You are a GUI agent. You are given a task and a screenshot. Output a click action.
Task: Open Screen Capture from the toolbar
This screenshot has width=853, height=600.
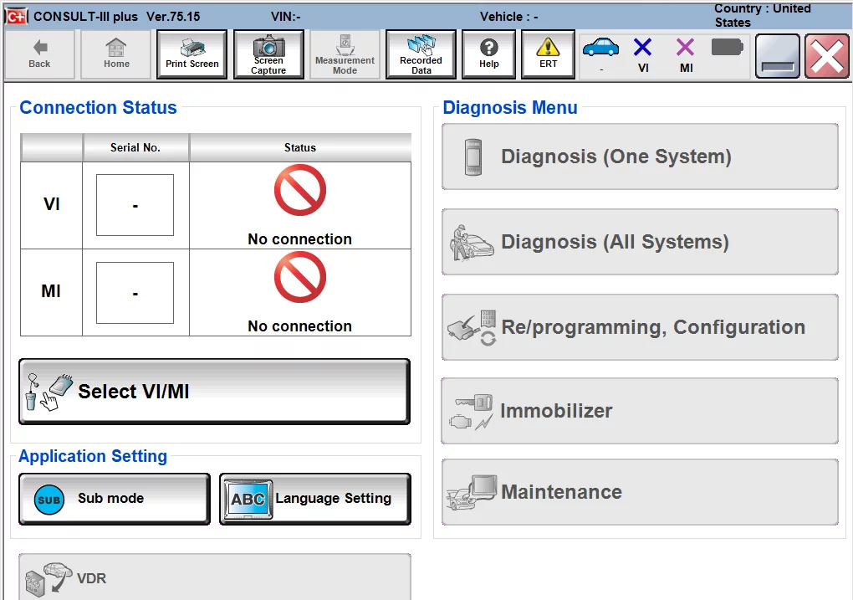coord(268,54)
